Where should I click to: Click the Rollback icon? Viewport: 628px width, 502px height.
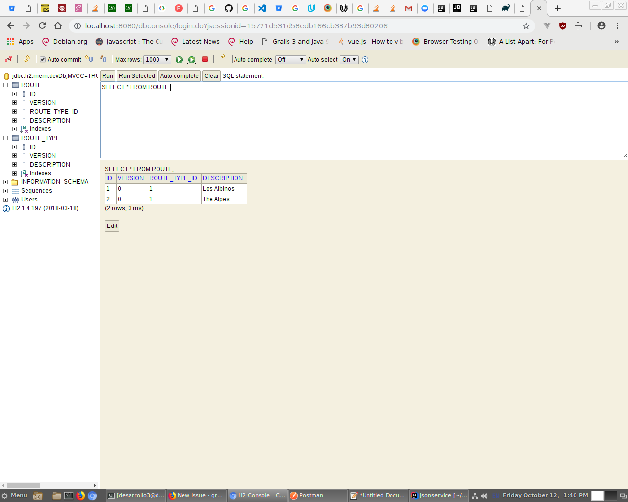tap(89, 59)
